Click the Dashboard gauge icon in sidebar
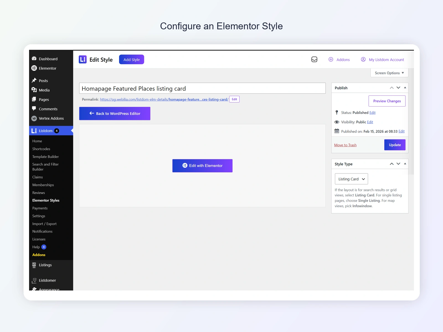Viewport: 443px width, 332px height. tap(34, 59)
